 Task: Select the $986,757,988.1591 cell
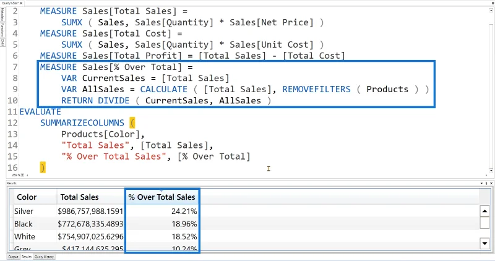90,211
